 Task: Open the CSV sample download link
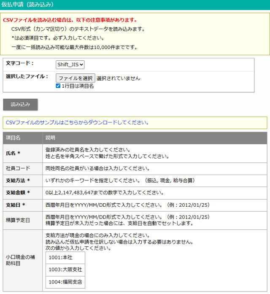[77, 123]
